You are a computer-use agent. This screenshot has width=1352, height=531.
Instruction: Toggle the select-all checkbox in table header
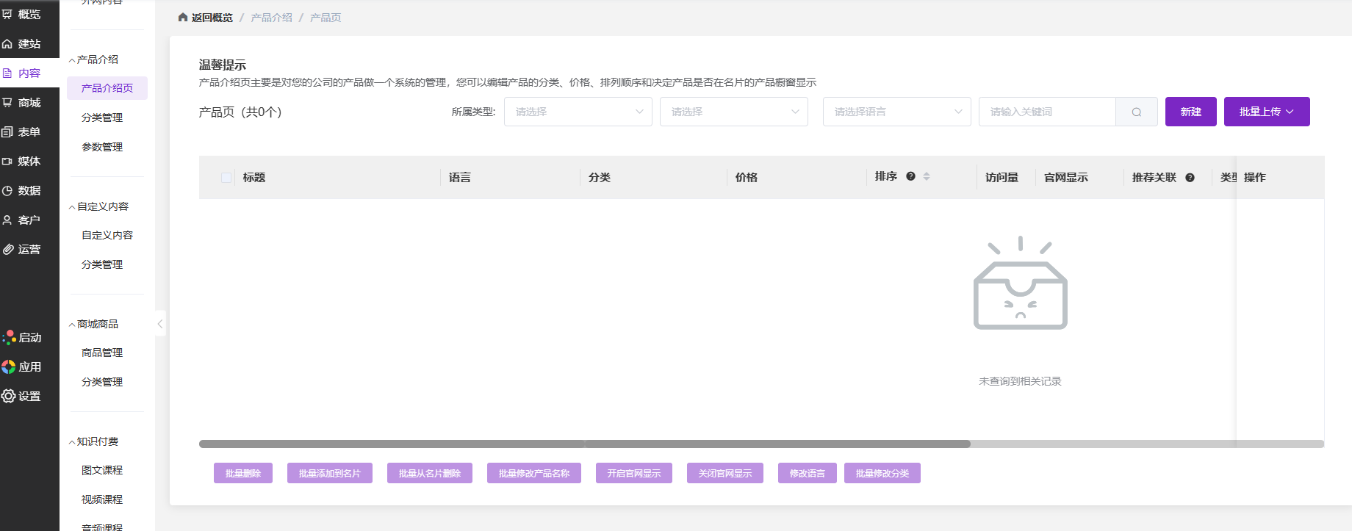pyautogui.click(x=226, y=178)
